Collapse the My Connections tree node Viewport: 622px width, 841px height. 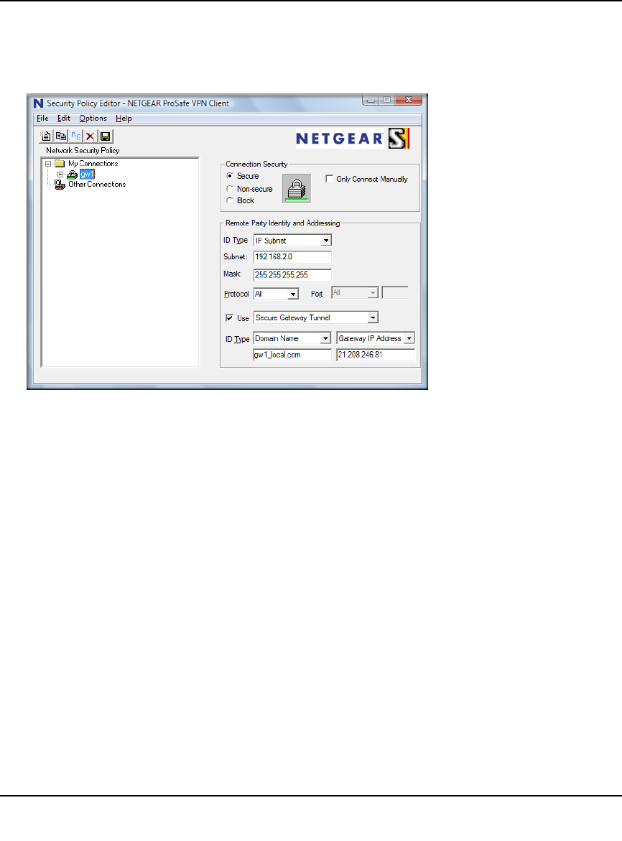pyautogui.click(x=48, y=164)
